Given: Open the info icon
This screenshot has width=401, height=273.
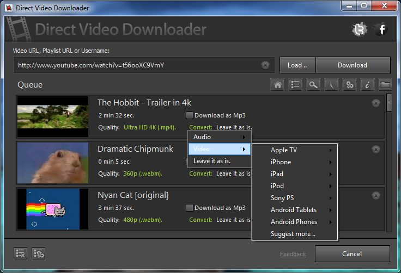Looking at the screenshot, I should (367, 85).
